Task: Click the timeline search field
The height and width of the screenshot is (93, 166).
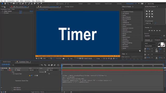Action: pyautogui.click(x=26, y=65)
